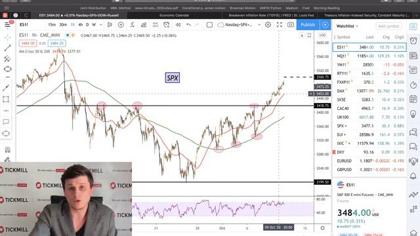This screenshot has height=236, width=420.
Task: Click the 3484.00 sell price button
Action: point(28,43)
